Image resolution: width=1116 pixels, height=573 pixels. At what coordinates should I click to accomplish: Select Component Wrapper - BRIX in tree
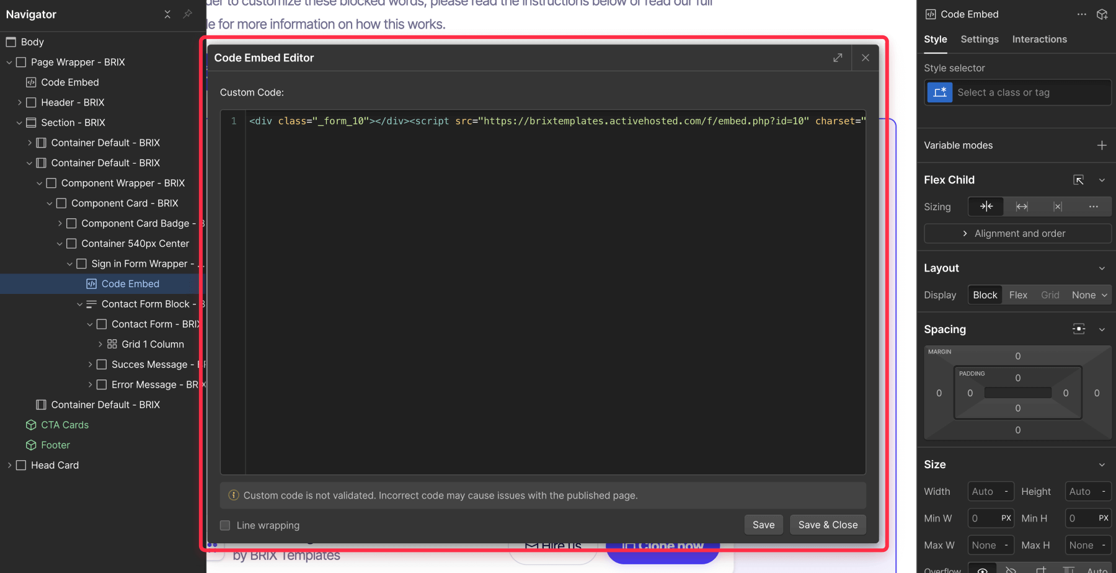[123, 184]
